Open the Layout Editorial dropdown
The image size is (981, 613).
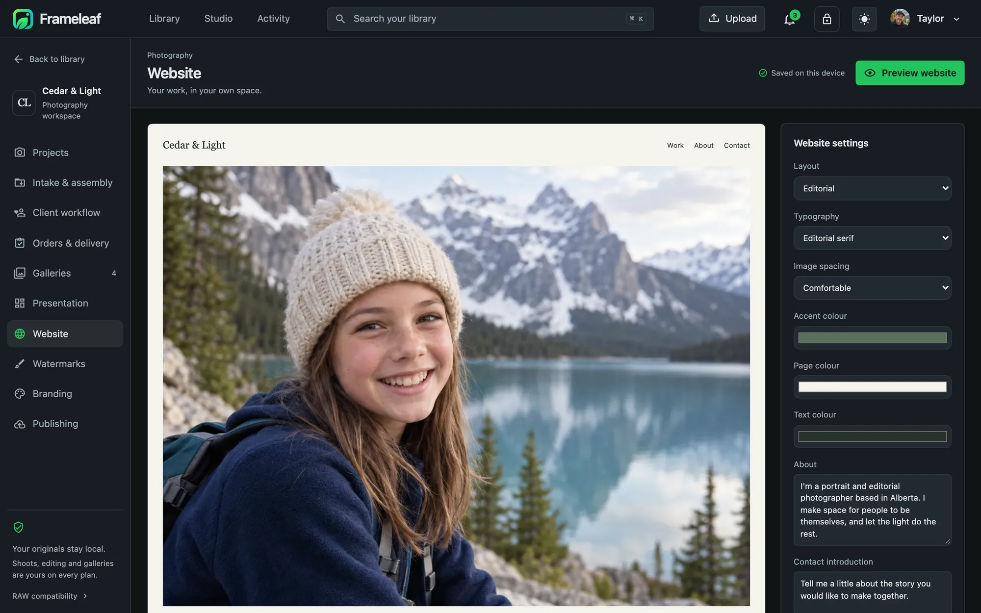[x=872, y=188]
